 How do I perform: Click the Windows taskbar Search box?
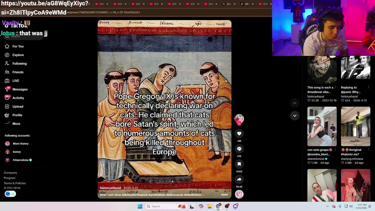pos(166,206)
